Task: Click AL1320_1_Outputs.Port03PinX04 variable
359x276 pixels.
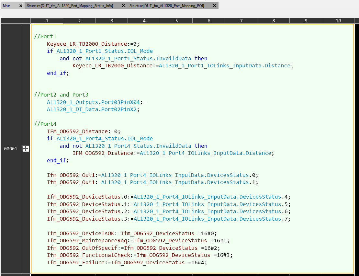Action: click(x=94, y=102)
